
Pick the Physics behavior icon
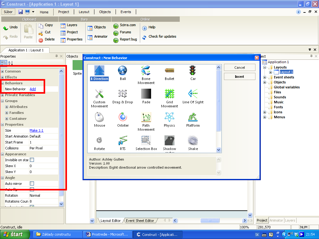[x=169, y=118]
